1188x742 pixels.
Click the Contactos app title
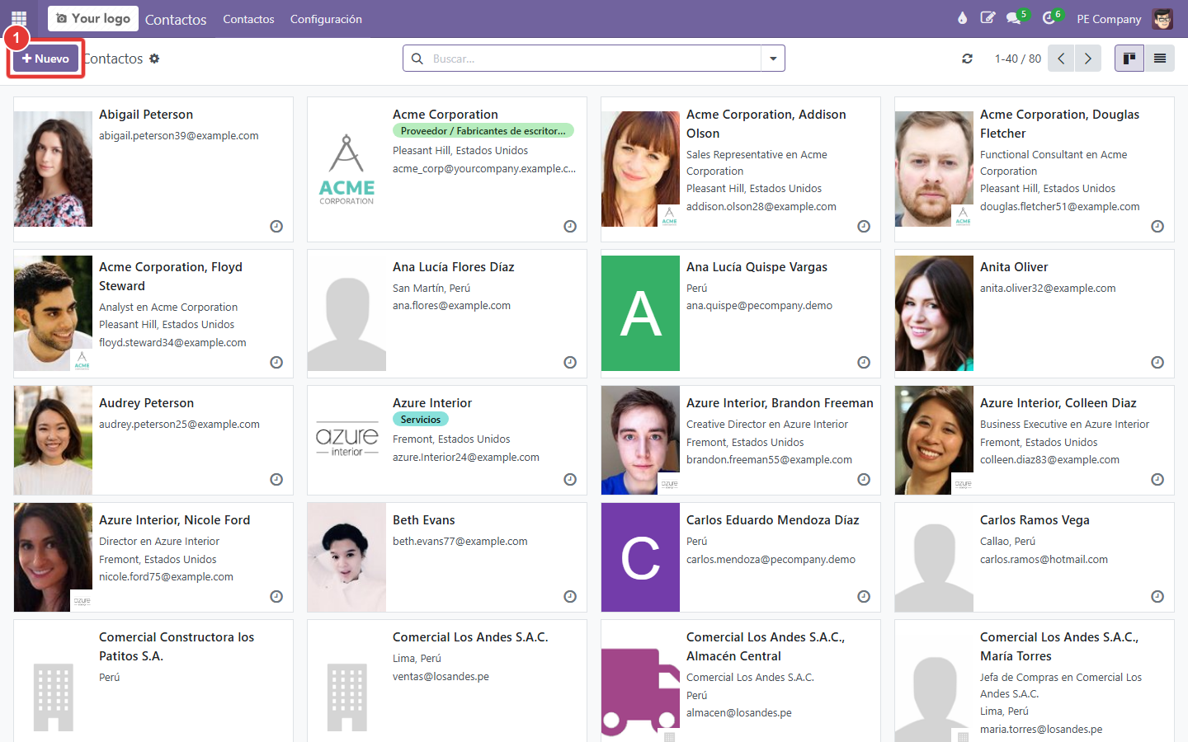tap(176, 19)
